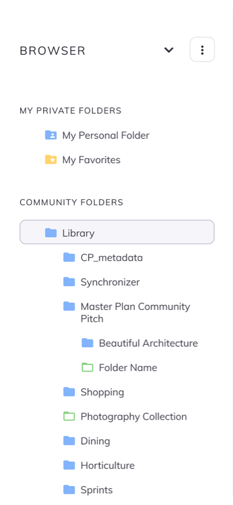Open My Favorites folder
This screenshot has height=505, width=233.
click(x=91, y=160)
